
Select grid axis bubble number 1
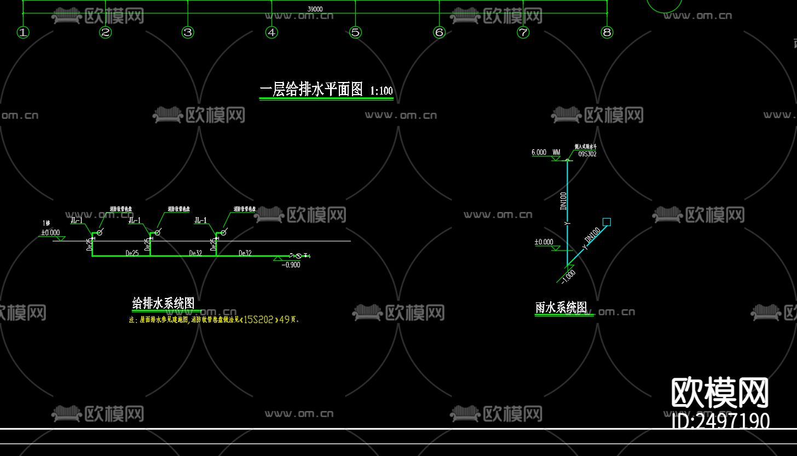pos(22,32)
